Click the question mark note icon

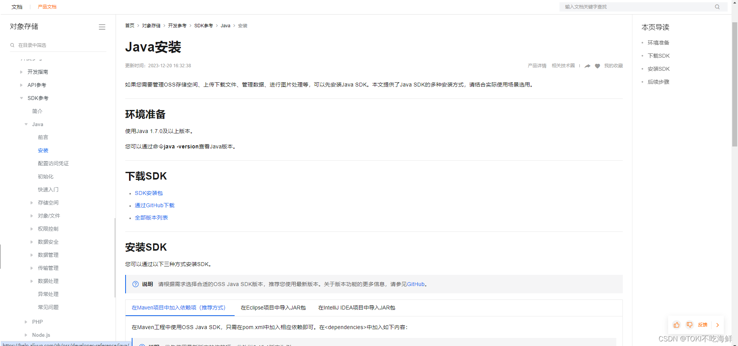136,284
